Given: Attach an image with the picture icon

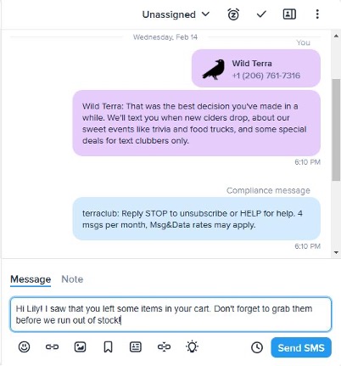Looking at the screenshot, I should (80, 346).
